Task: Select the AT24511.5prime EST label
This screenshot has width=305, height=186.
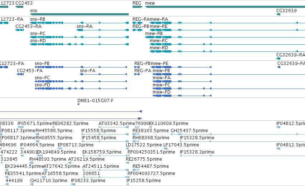Action: [x=101, y=167]
